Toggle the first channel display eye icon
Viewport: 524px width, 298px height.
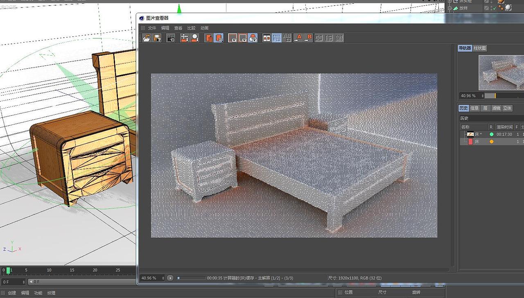(x=233, y=38)
